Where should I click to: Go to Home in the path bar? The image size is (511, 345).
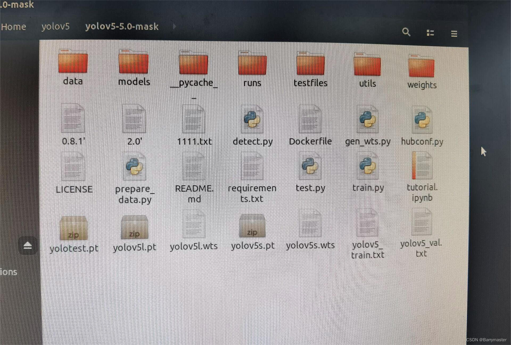point(14,27)
